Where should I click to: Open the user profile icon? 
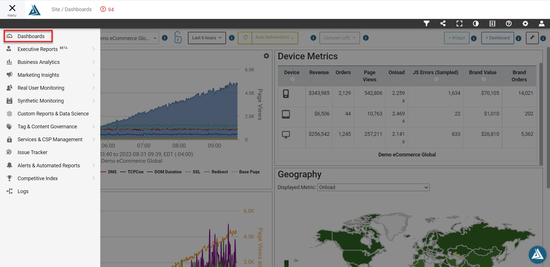(541, 23)
